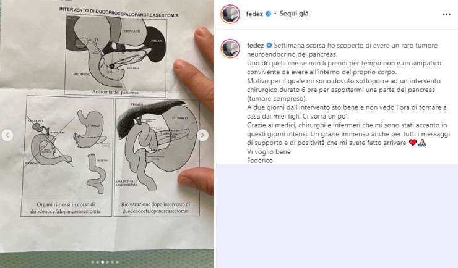Click the red heart emoji in caption
This screenshot has height=268, width=458.
(413, 143)
